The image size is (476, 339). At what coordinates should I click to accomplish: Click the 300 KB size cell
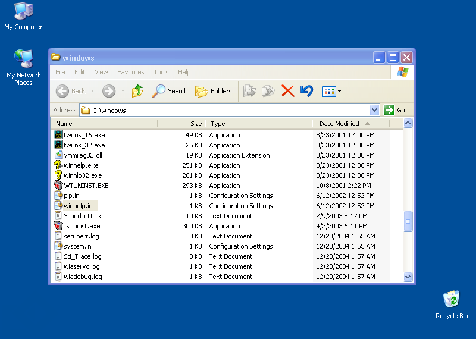[x=192, y=226]
